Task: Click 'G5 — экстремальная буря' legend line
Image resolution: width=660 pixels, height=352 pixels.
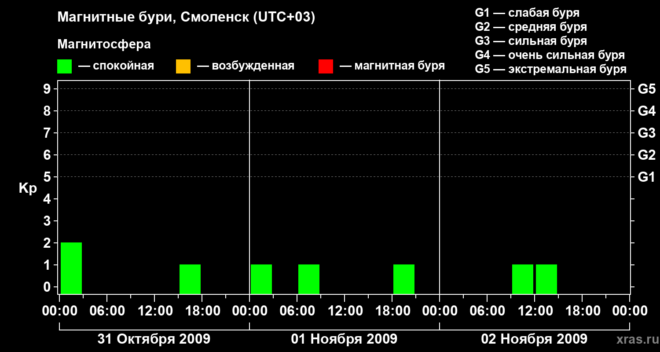Action: (551, 69)
